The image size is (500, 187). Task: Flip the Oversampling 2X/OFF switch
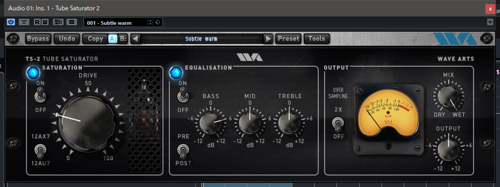337,124
